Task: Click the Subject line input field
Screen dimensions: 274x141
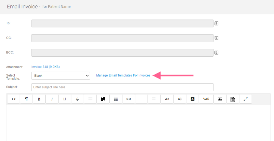Action: pyautogui.click(x=122, y=87)
